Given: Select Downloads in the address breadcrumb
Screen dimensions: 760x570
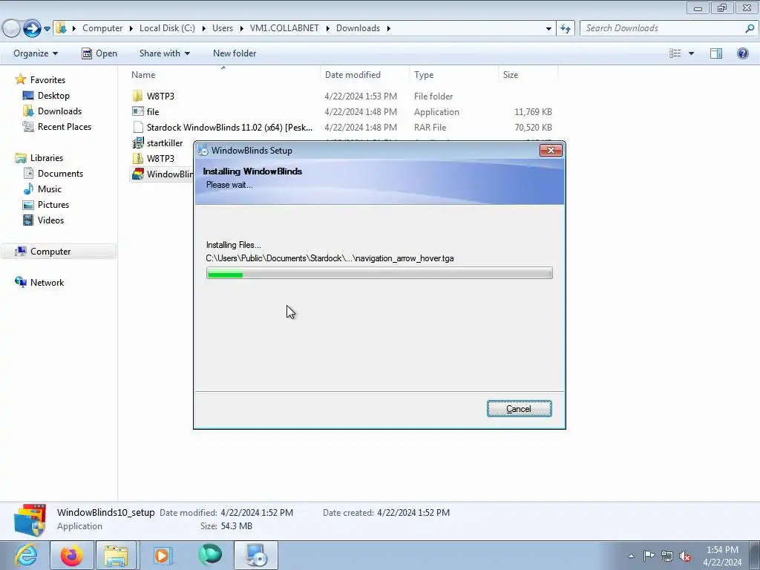Looking at the screenshot, I should [x=358, y=28].
